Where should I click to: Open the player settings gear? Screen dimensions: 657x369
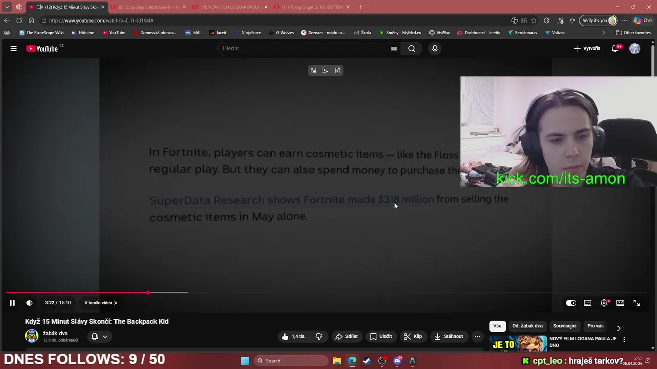(604, 303)
